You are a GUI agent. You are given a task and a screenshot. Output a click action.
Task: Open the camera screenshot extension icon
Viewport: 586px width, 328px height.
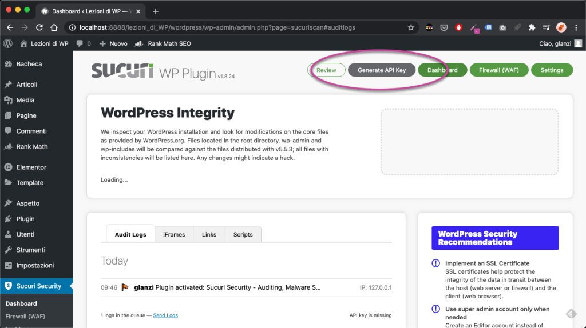502,27
